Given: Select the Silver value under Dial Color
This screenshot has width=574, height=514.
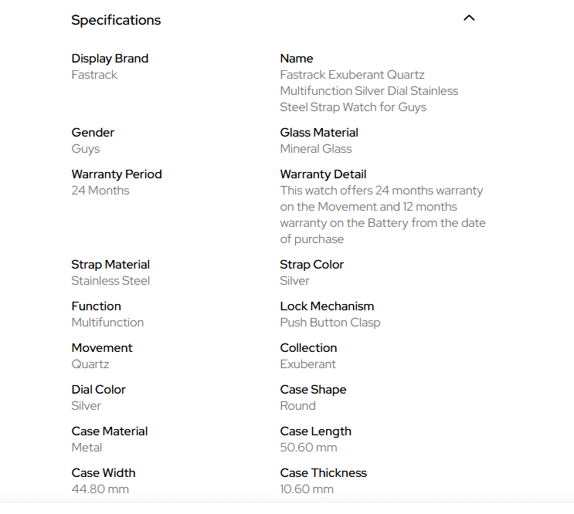Looking at the screenshot, I should tap(86, 406).
